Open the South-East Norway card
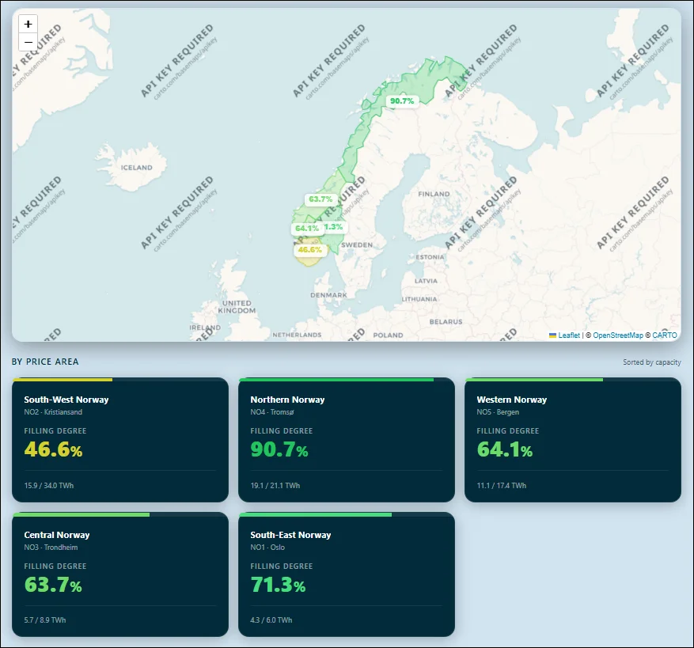Image resolution: width=694 pixels, height=648 pixels. [347, 574]
